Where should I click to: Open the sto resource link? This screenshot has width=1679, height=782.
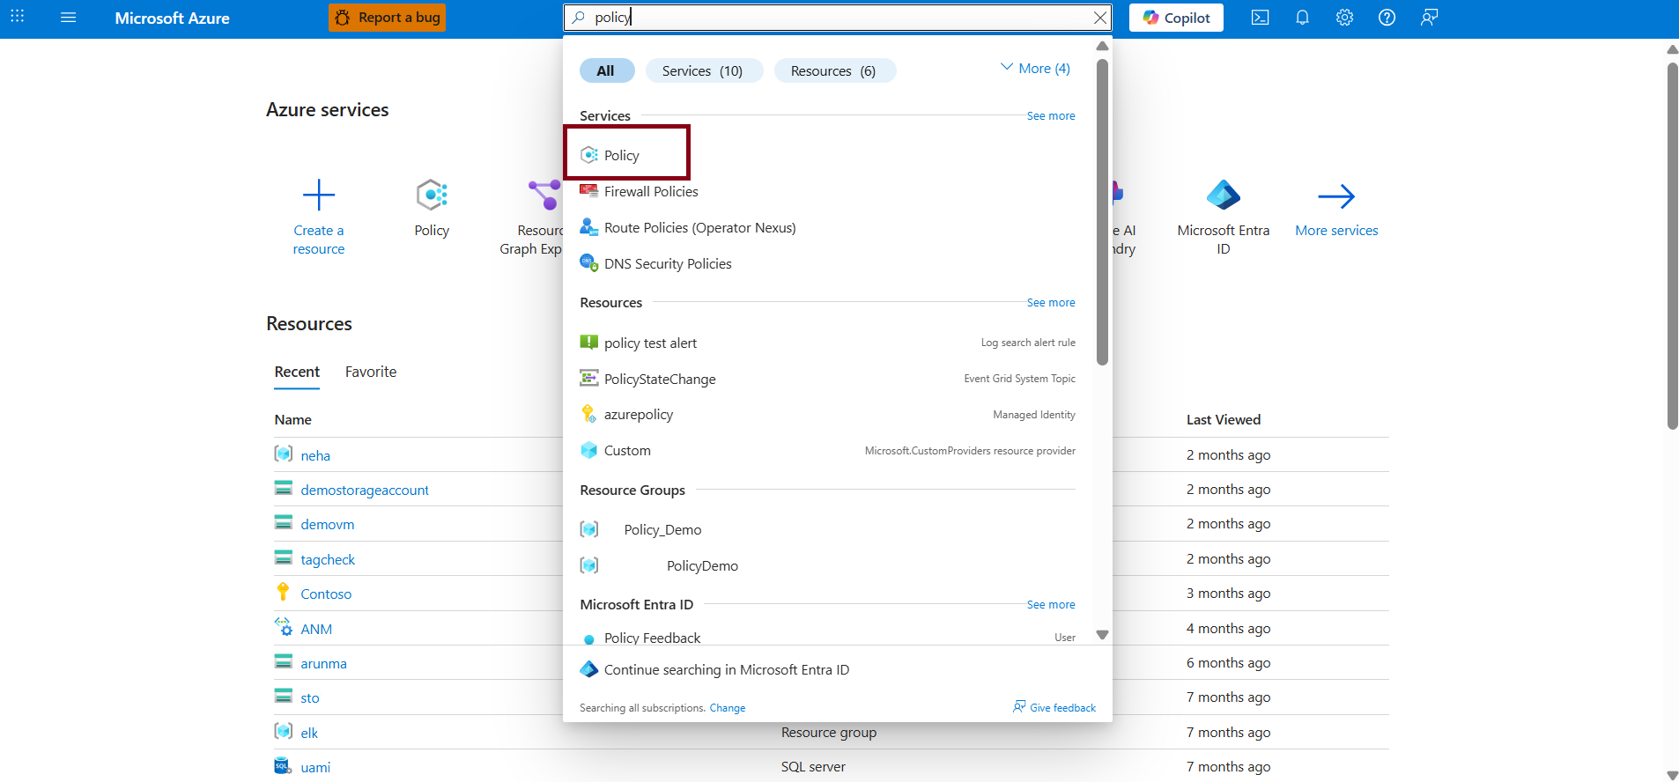310,697
